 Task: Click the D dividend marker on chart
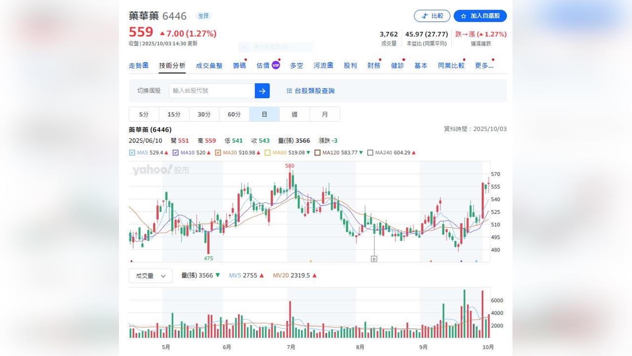click(x=374, y=259)
